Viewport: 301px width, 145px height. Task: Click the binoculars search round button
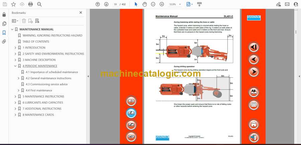(254, 92)
